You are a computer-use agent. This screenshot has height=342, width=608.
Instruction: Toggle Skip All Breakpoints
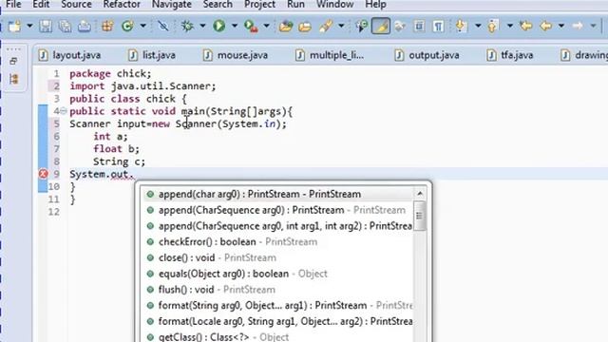tap(163, 26)
